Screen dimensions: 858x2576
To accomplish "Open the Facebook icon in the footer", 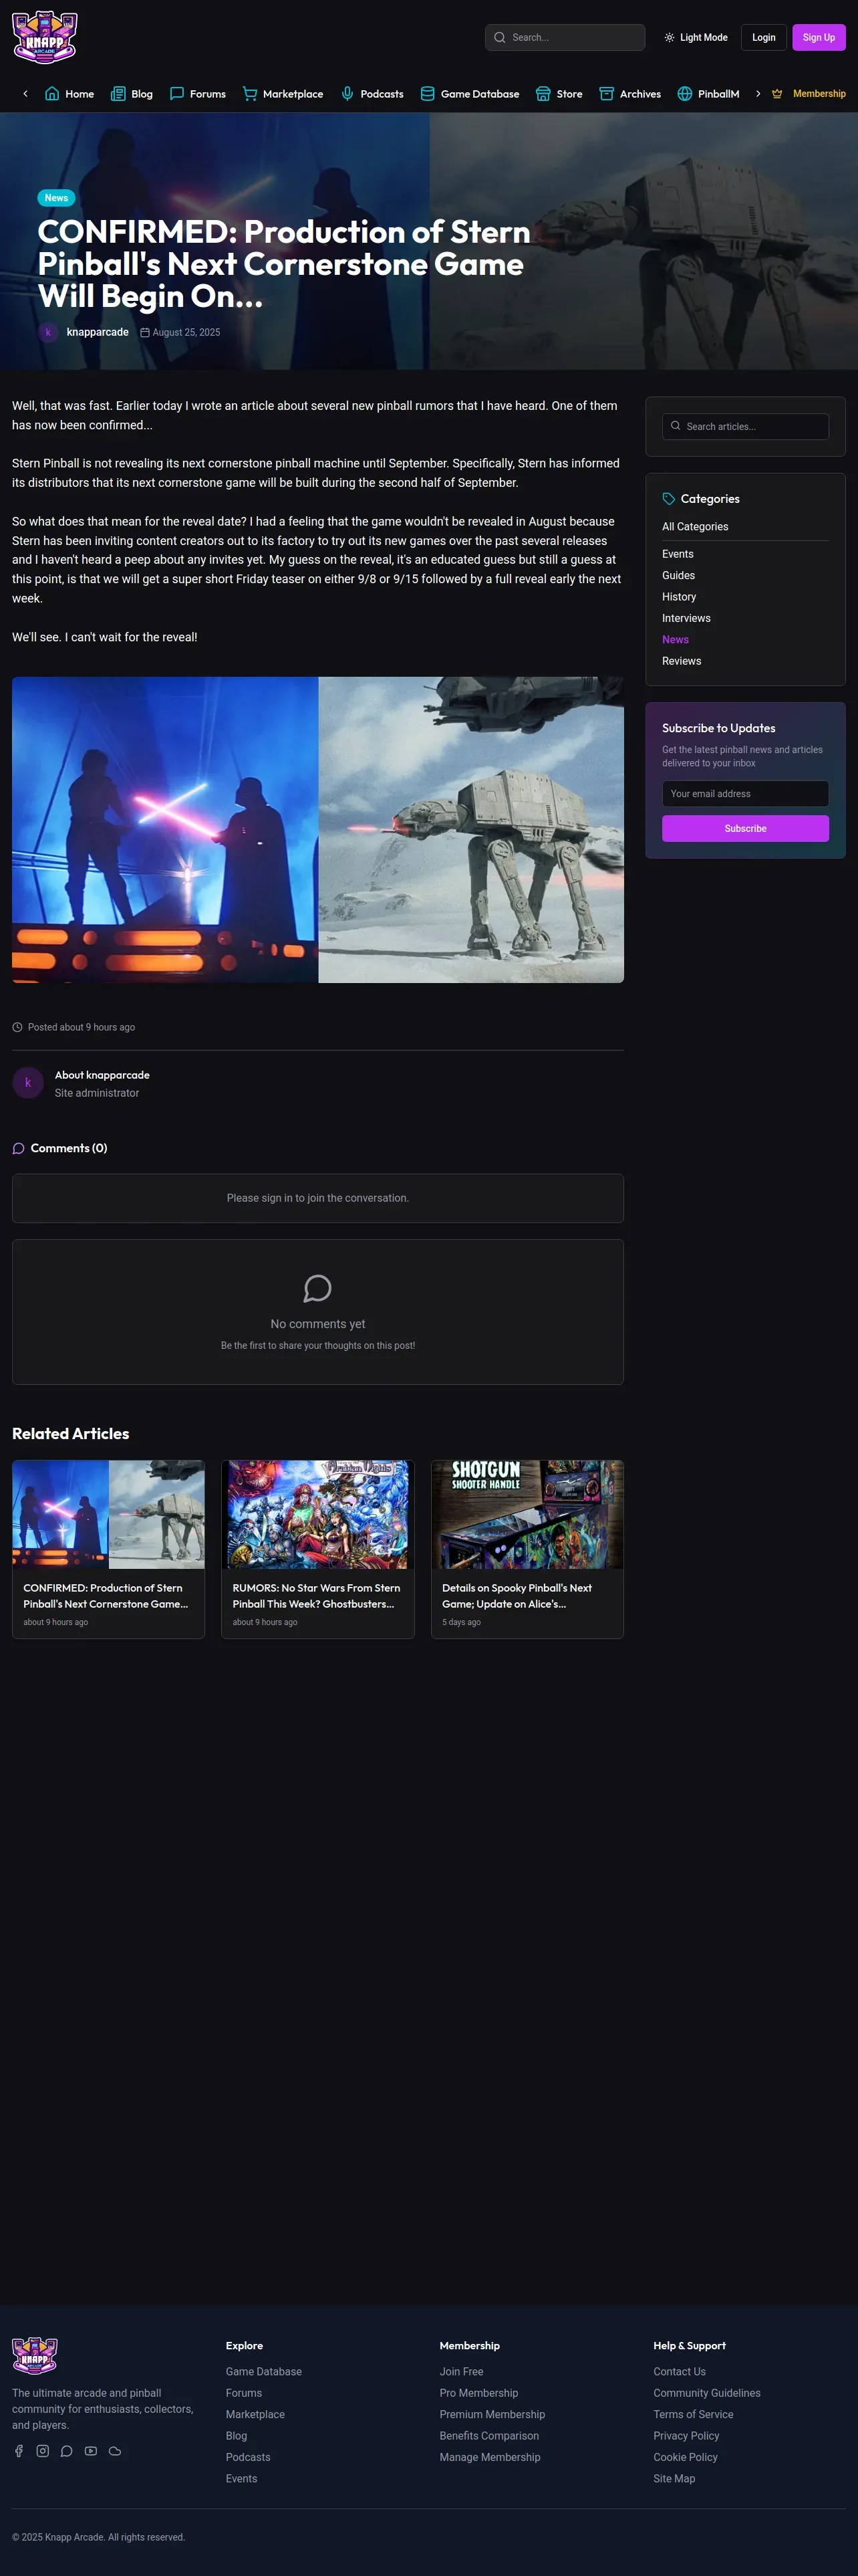I will click(18, 2451).
